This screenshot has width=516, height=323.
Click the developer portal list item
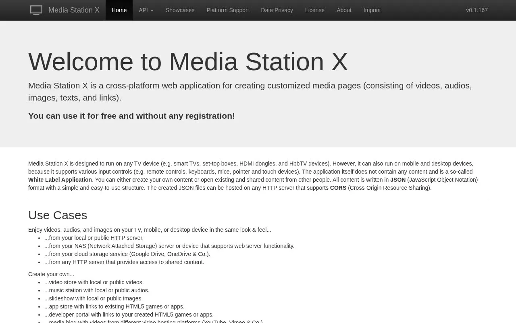tap(129, 315)
